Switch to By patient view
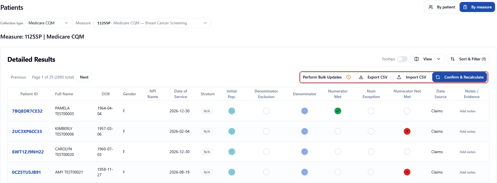 coord(442,7)
